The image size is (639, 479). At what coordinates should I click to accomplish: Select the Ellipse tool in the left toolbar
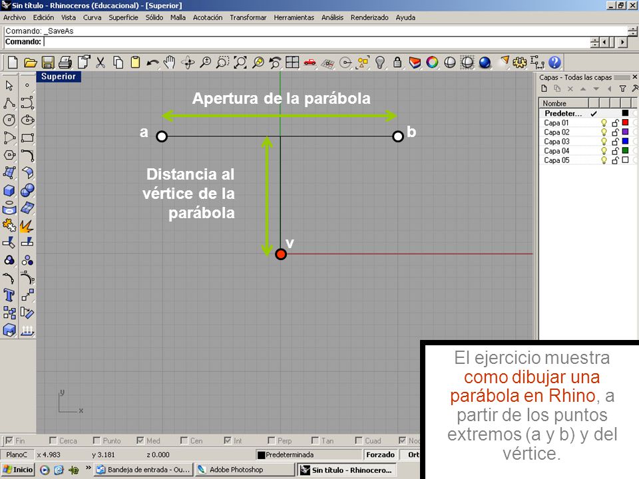[x=27, y=120]
